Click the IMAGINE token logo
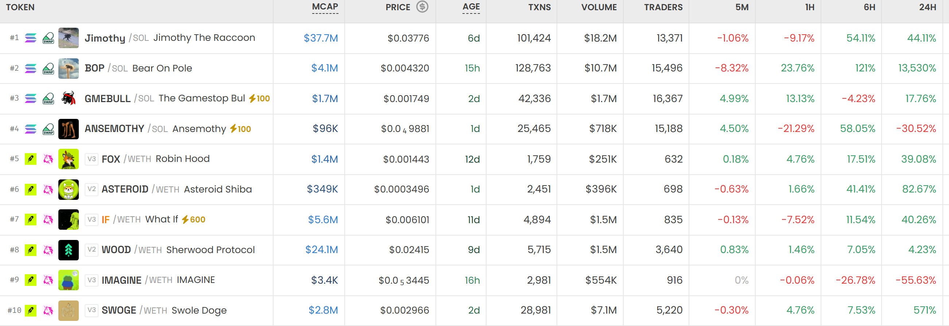Image resolution: width=949 pixels, height=326 pixels. tap(69, 280)
